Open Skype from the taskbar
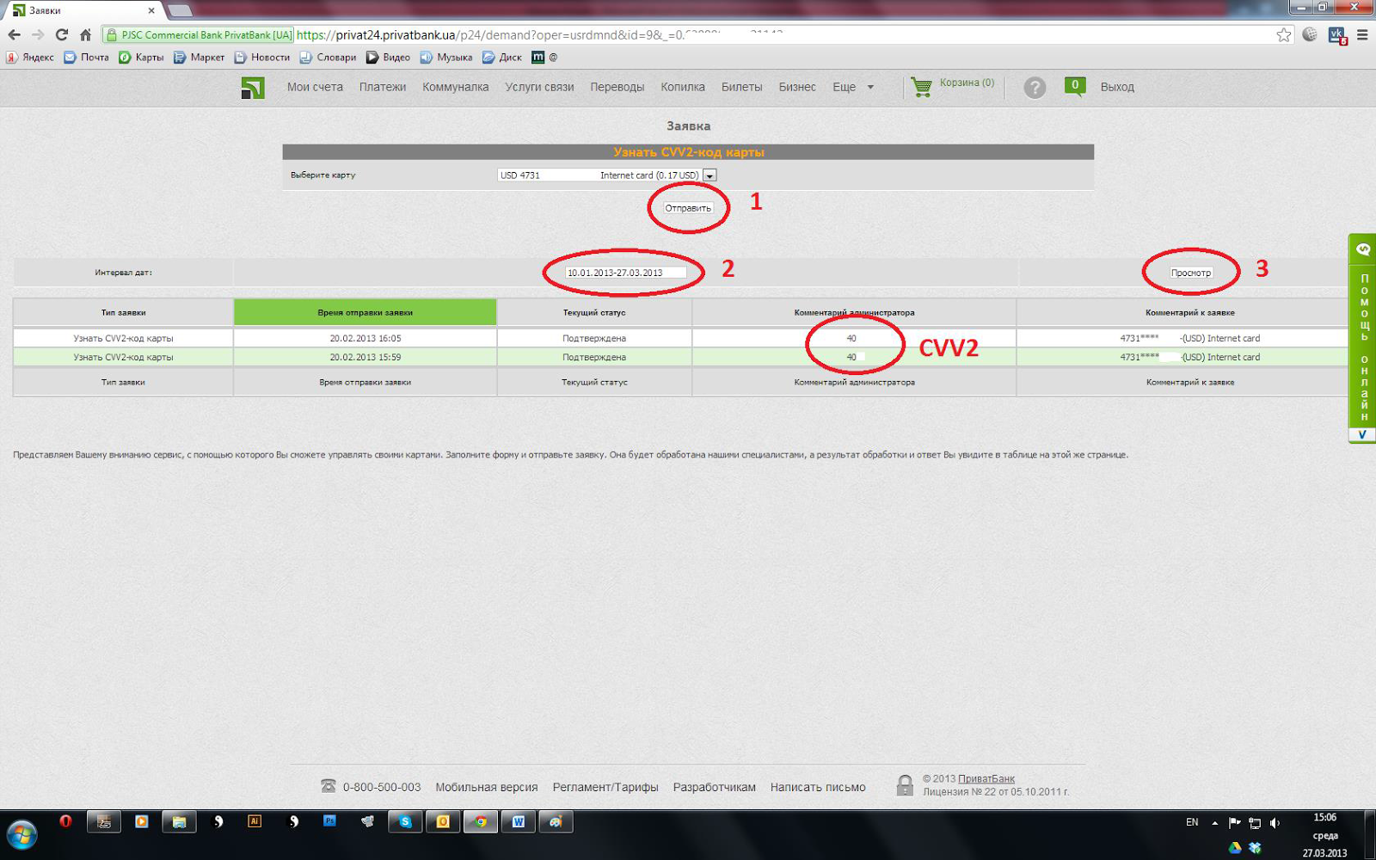1376x860 pixels. tap(405, 822)
